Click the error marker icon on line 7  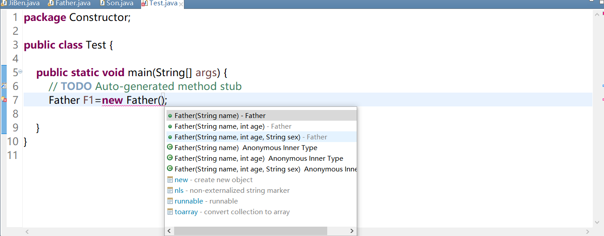click(x=4, y=100)
